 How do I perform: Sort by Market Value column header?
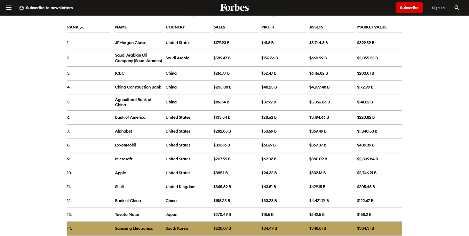pos(372,27)
